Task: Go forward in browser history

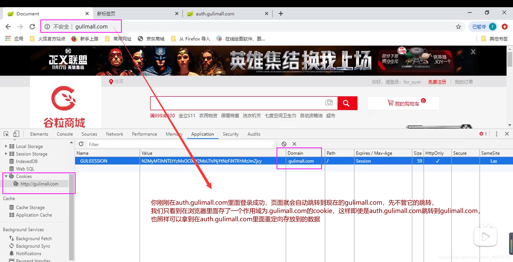Action: click(20, 27)
